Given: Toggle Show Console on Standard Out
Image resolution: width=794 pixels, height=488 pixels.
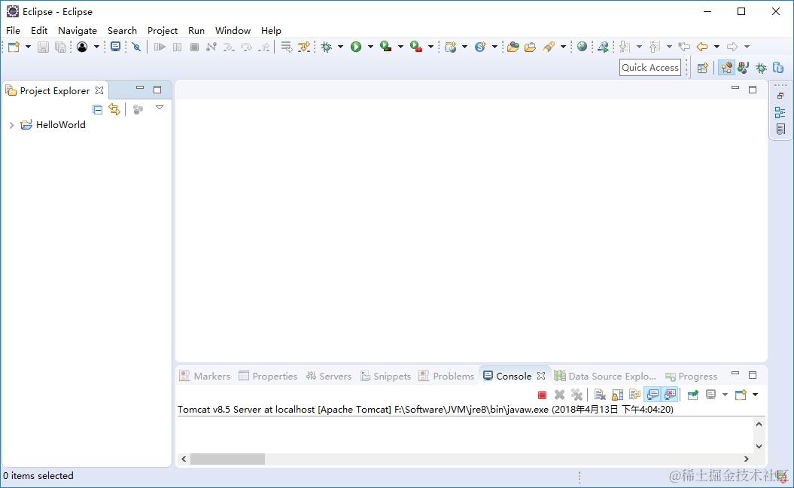Looking at the screenshot, I should tap(653, 395).
